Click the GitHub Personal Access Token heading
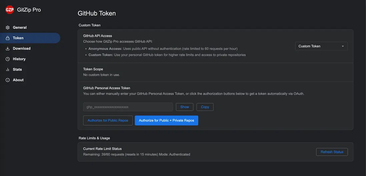The image size is (366, 176). click(107, 88)
